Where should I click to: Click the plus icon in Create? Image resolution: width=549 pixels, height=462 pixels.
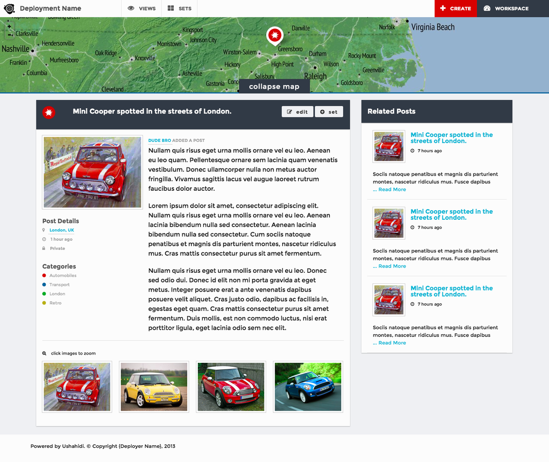pyautogui.click(x=443, y=8)
